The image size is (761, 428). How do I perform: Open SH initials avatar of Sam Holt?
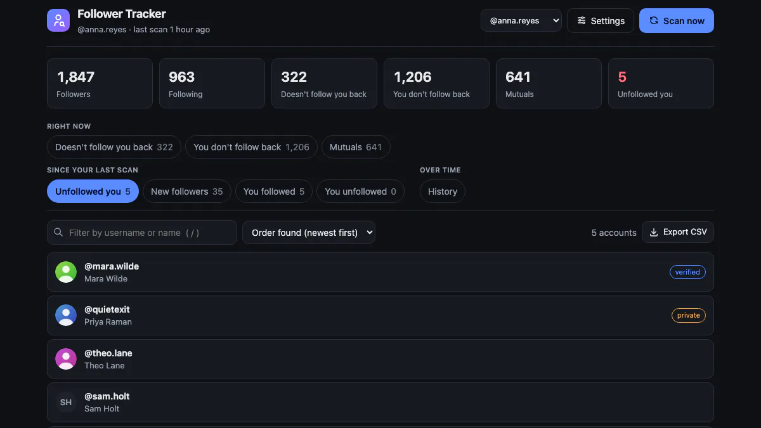[66, 402]
